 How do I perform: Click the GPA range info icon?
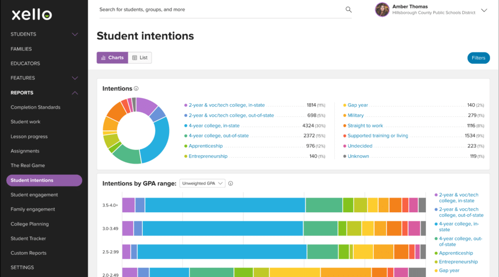pyautogui.click(x=230, y=184)
